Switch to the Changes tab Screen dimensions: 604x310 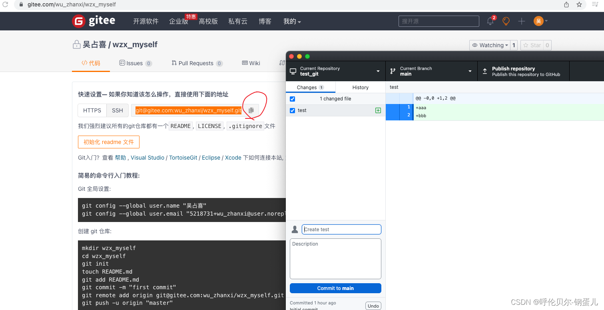[x=311, y=87]
